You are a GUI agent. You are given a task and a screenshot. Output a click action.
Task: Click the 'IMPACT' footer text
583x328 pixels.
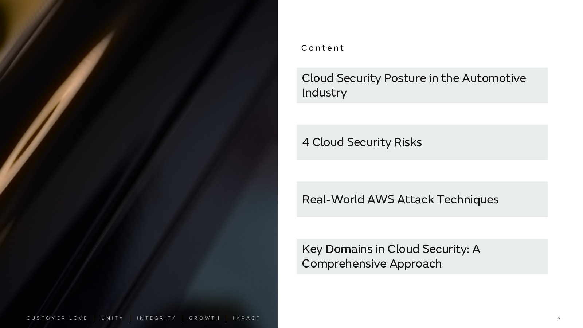pos(246,318)
